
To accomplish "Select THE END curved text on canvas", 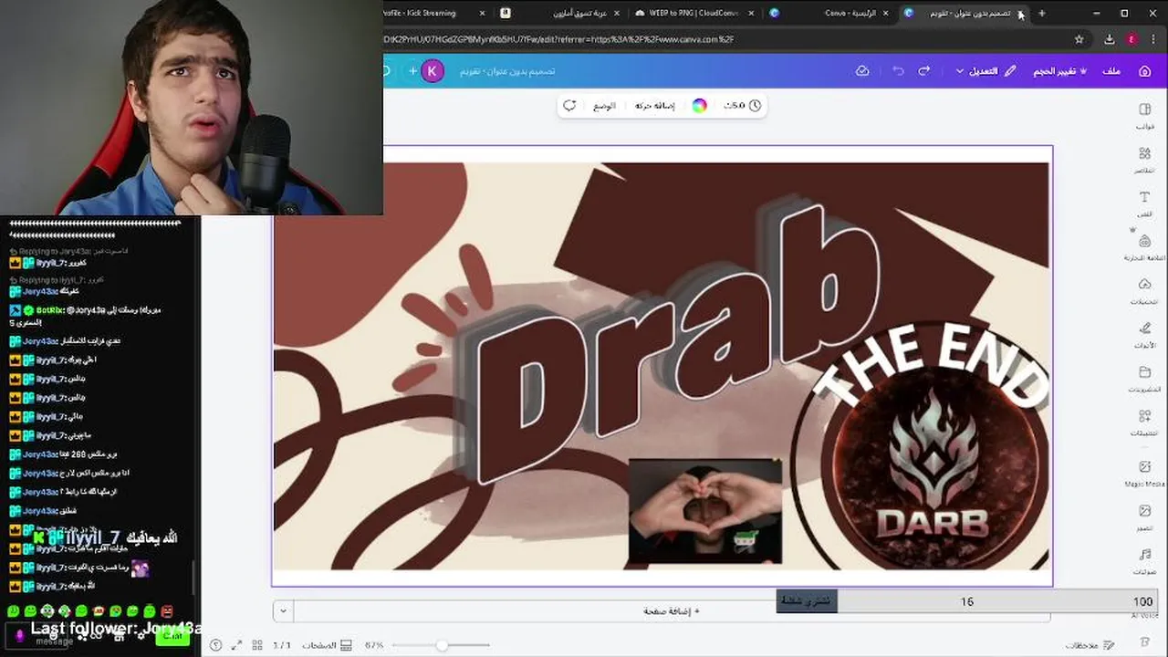I will pyautogui.click(x=931, y=365).
